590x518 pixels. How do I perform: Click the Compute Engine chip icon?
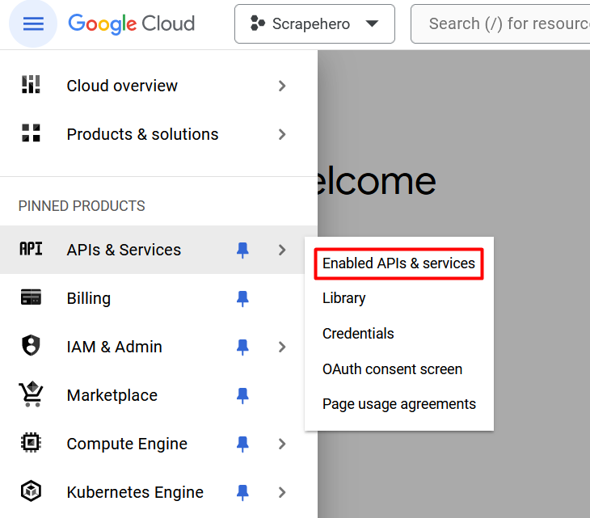pyautogui.click(x=31, y=442)
